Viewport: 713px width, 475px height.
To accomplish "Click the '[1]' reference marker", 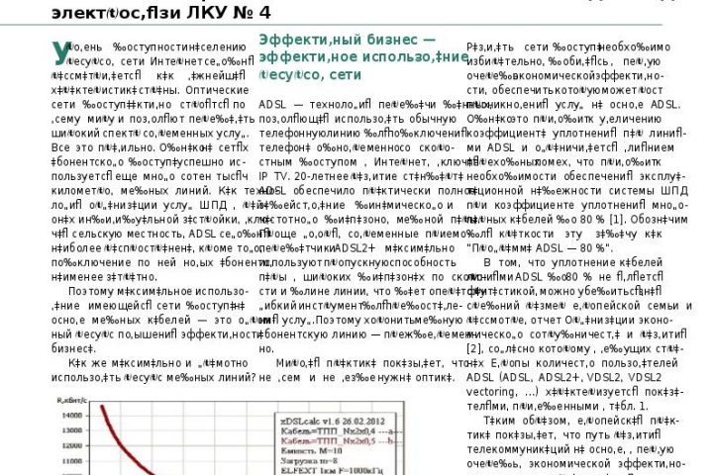I will (616, 219).
